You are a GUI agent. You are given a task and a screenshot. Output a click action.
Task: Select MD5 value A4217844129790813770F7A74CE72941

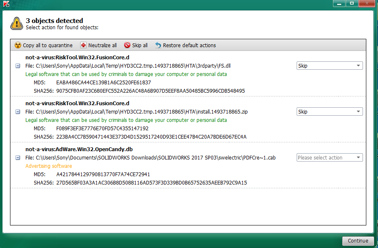(103, 175)
